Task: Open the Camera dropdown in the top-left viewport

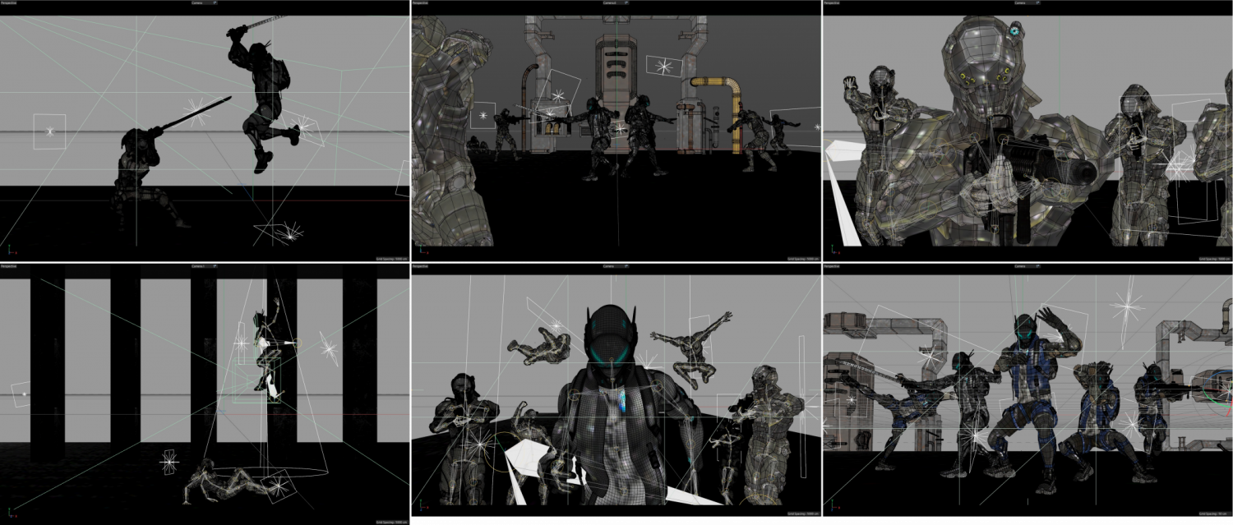Action: pyautogui.click(x=201, y=3)
